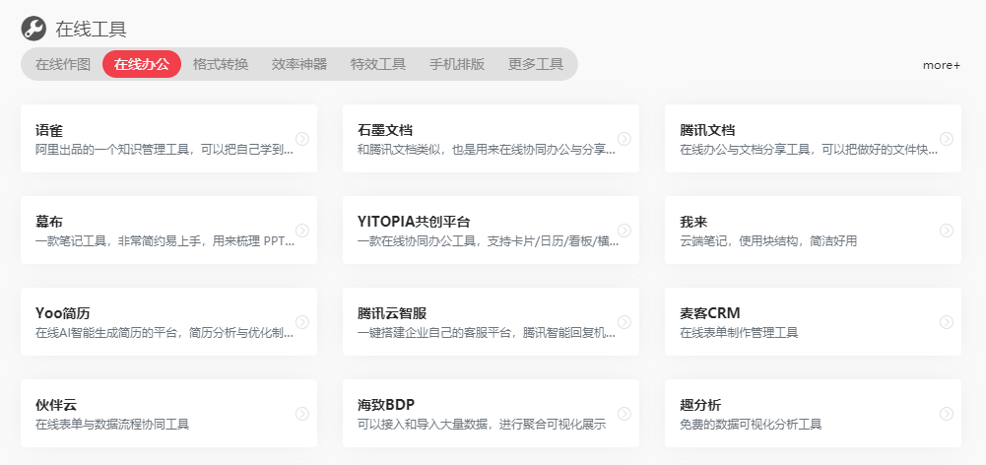The image size is (986, 465).
Task: Click the arrow icon on 石墨文档 card
Action: coord(624,139)
